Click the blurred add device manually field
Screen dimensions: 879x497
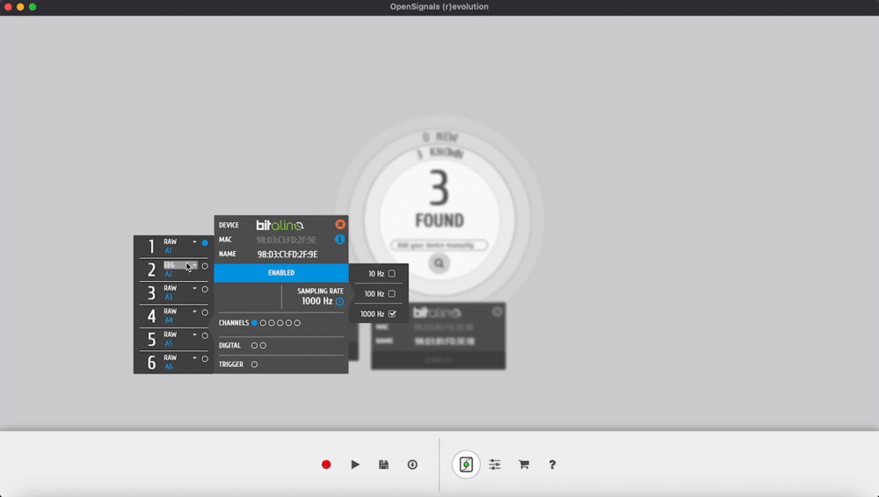point(439,245)
